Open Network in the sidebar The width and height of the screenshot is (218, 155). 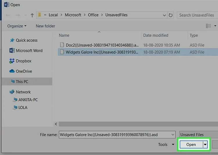pos(23,92)
